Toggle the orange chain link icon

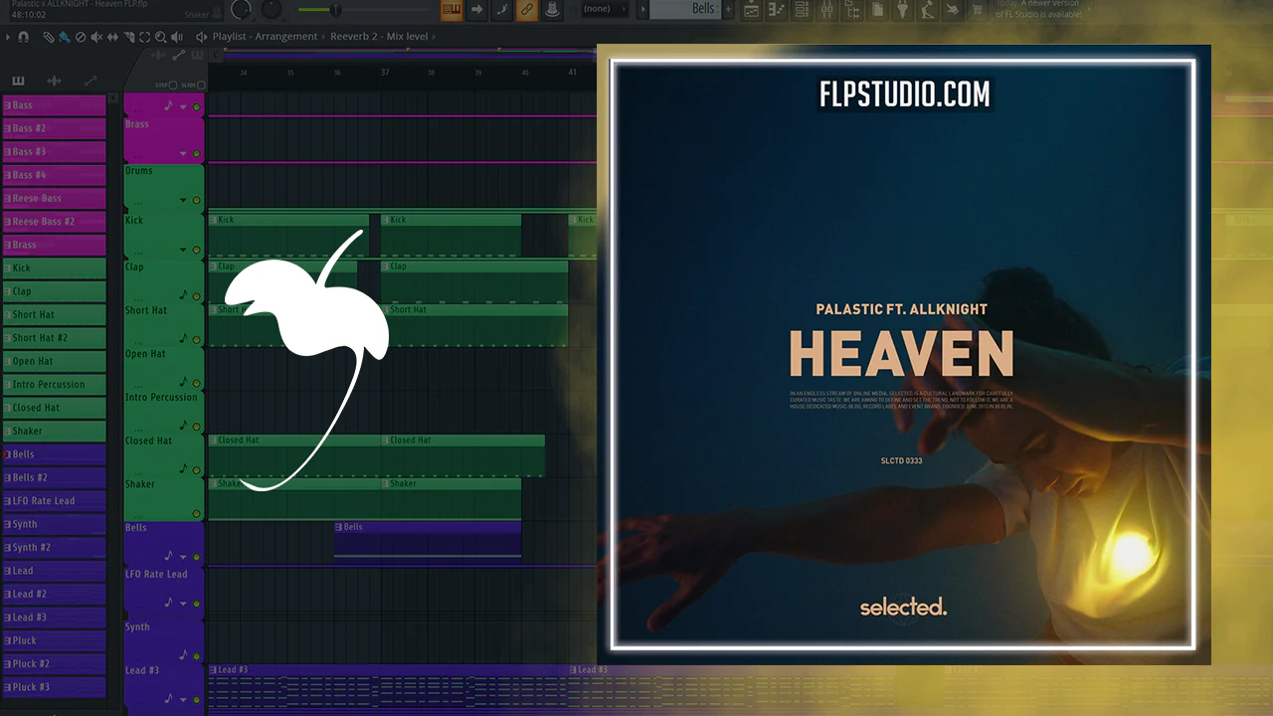(x=526, y=10)
